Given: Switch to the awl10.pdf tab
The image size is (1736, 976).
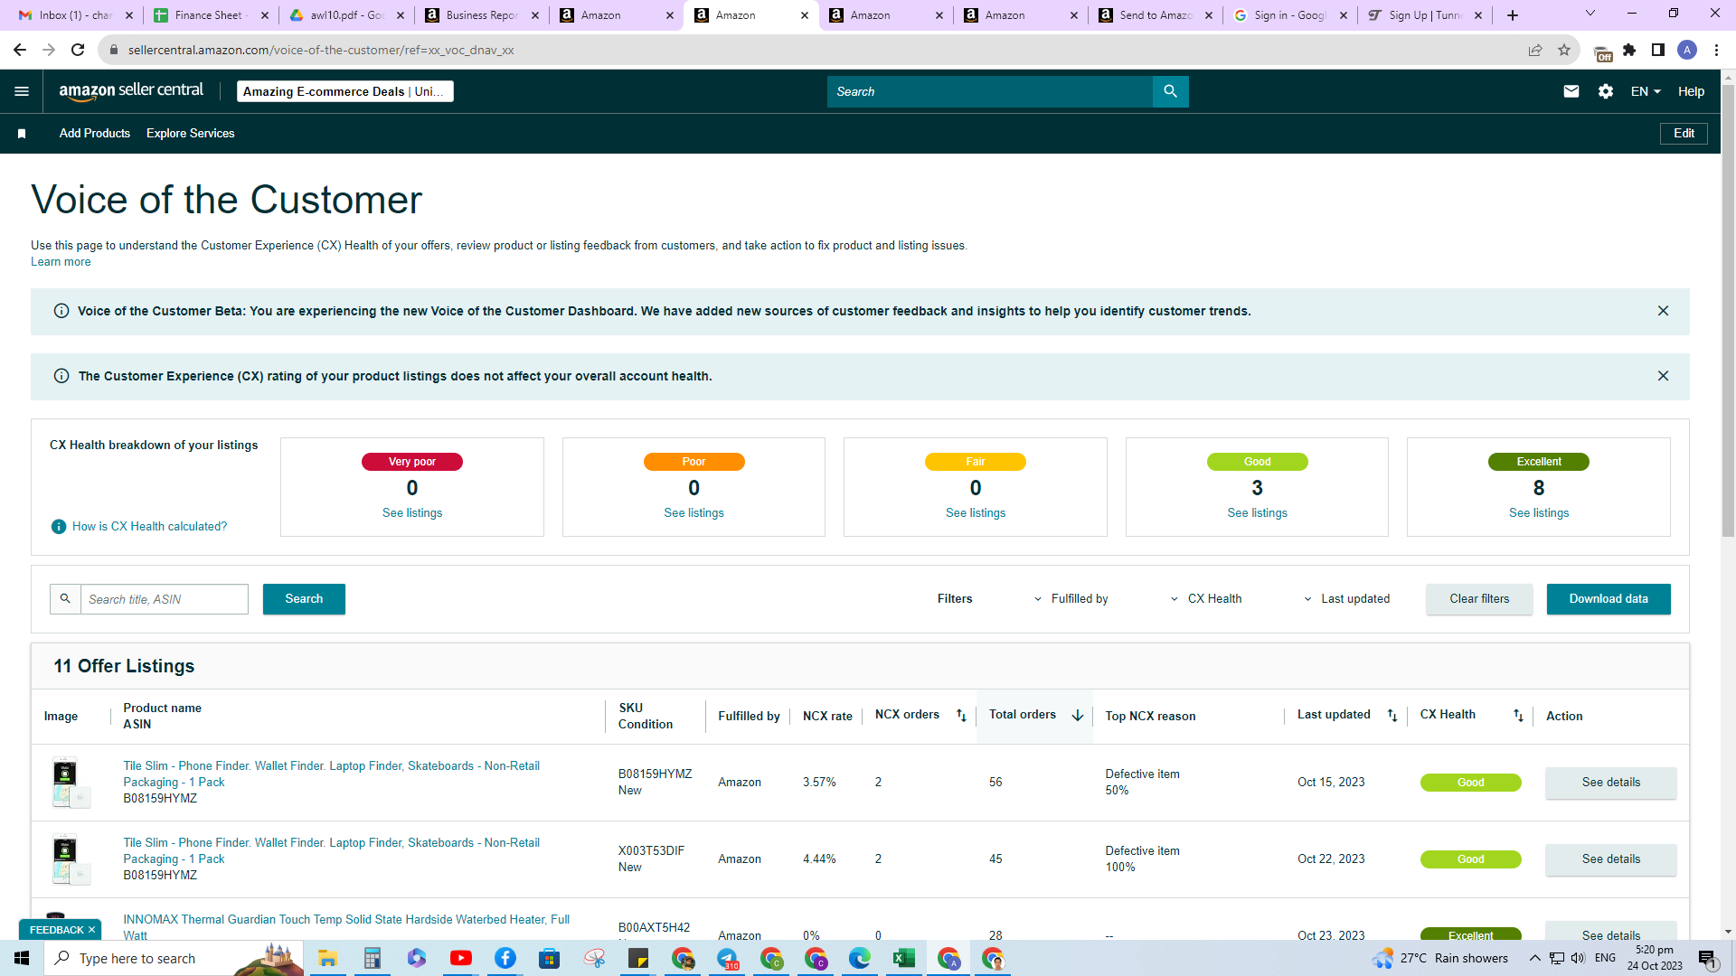Looking at the screenshot, I should point(346,15).
